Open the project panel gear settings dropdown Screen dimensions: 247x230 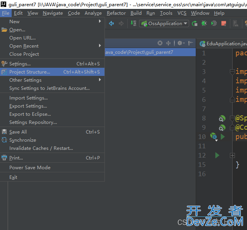(181, 43)
